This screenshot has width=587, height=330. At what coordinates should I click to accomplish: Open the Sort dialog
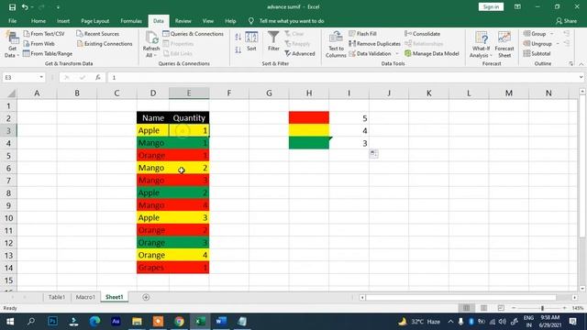[x=251, y=41]
